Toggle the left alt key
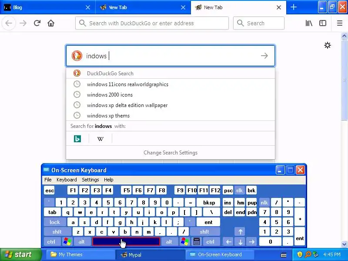This screenshot has width=348, height=261. [82, 241]
